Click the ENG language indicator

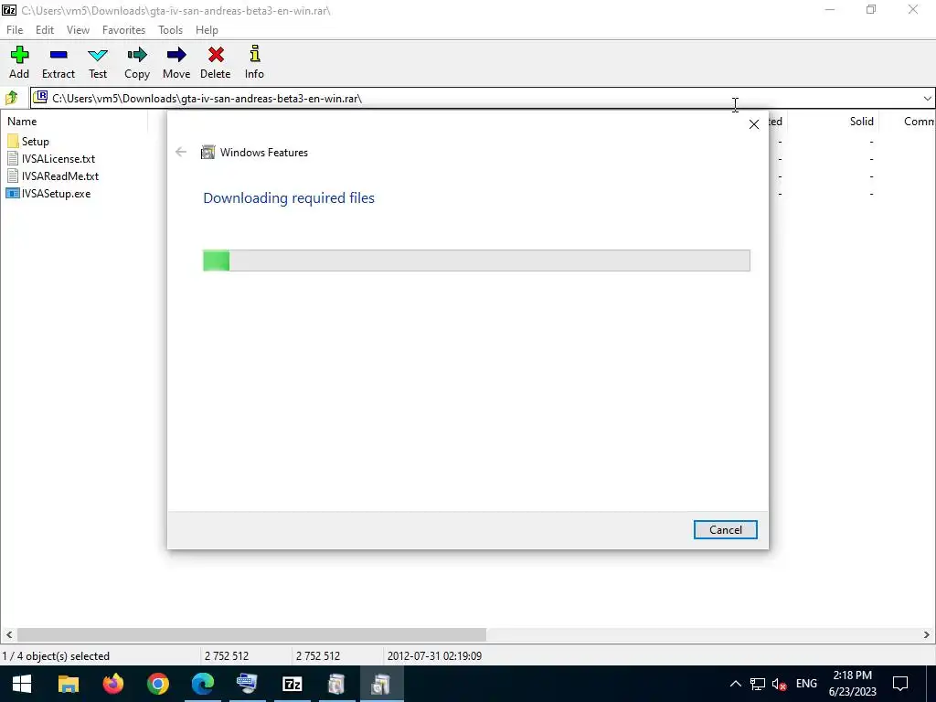[806, 684]
